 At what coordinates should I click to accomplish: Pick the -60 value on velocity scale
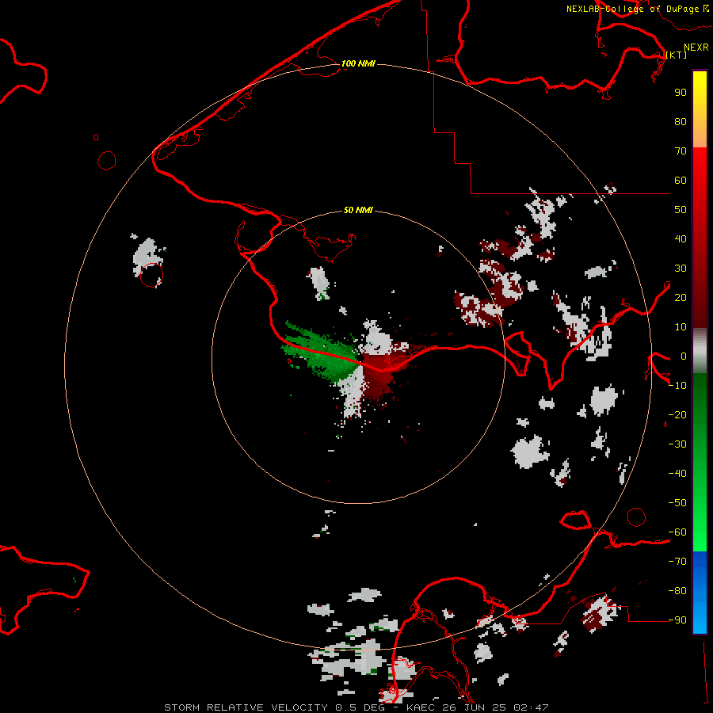click(677, 532)
